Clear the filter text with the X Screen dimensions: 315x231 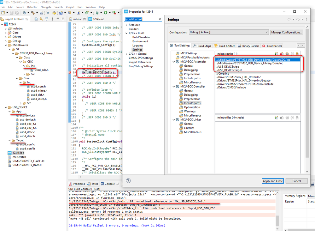pyautogui.click(x=160, y=19)
